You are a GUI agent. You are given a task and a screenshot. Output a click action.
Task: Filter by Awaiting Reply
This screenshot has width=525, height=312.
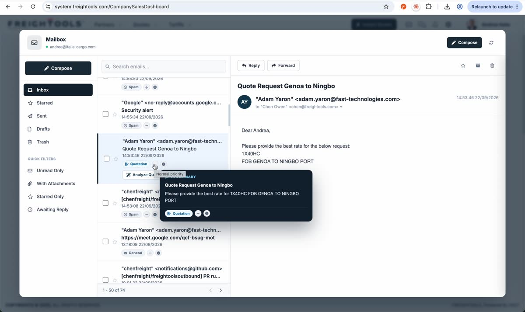(58, 210)
